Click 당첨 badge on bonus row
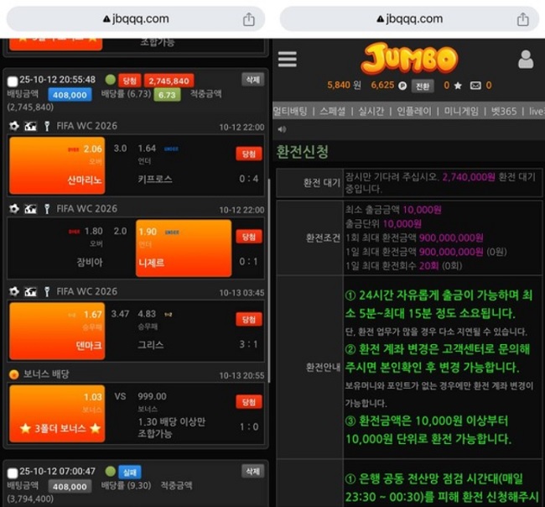The image size is (545, 507). pos(248,402)
